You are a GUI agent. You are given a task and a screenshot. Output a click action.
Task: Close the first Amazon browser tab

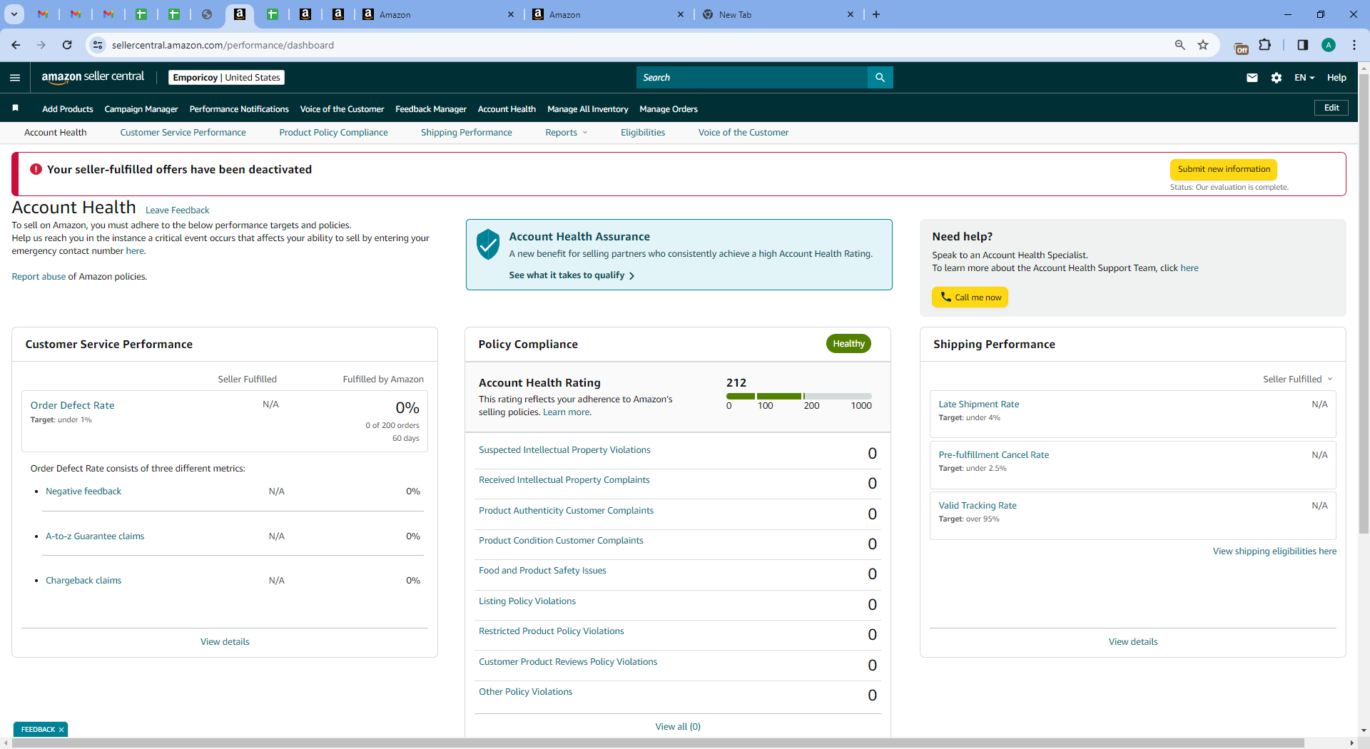(x=511, y=14)
